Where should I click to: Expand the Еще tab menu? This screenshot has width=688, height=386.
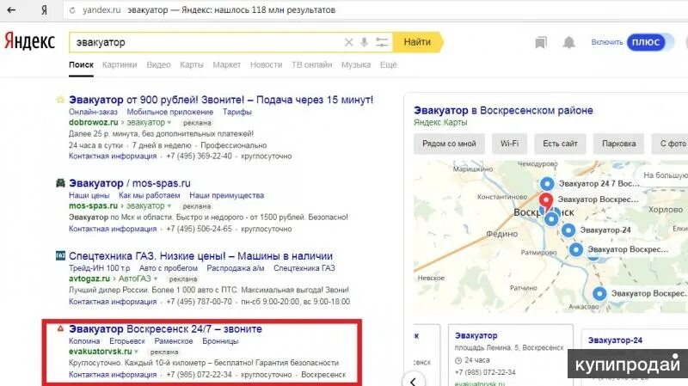[389, 65]
